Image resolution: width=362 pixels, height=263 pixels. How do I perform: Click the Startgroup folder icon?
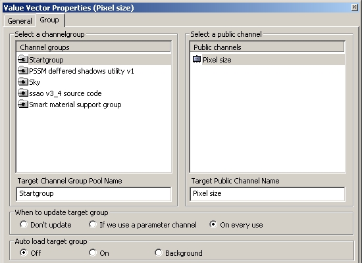coord(23,60)
